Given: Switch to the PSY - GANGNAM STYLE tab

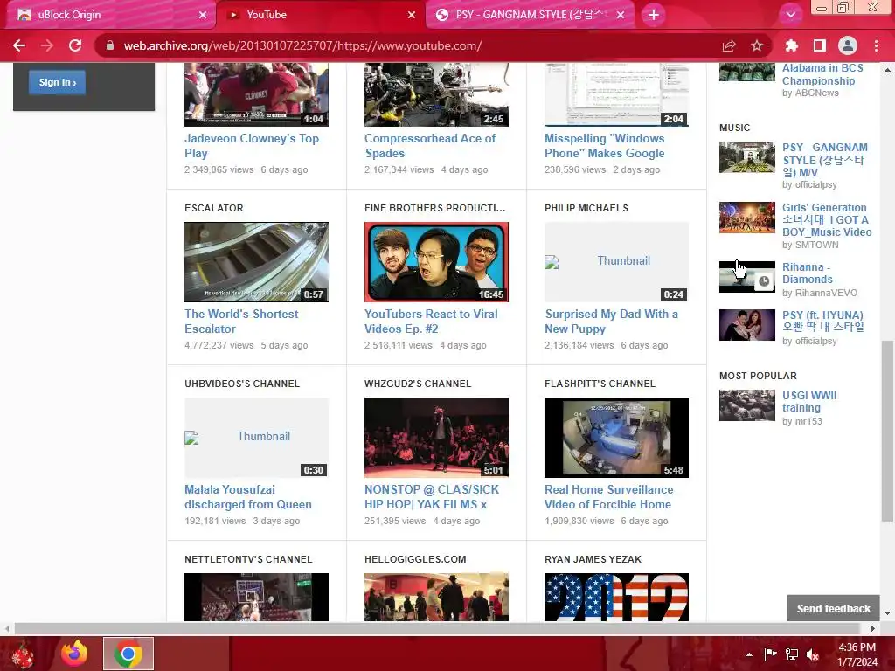Looking at the screenshot, I should [530, 15].
